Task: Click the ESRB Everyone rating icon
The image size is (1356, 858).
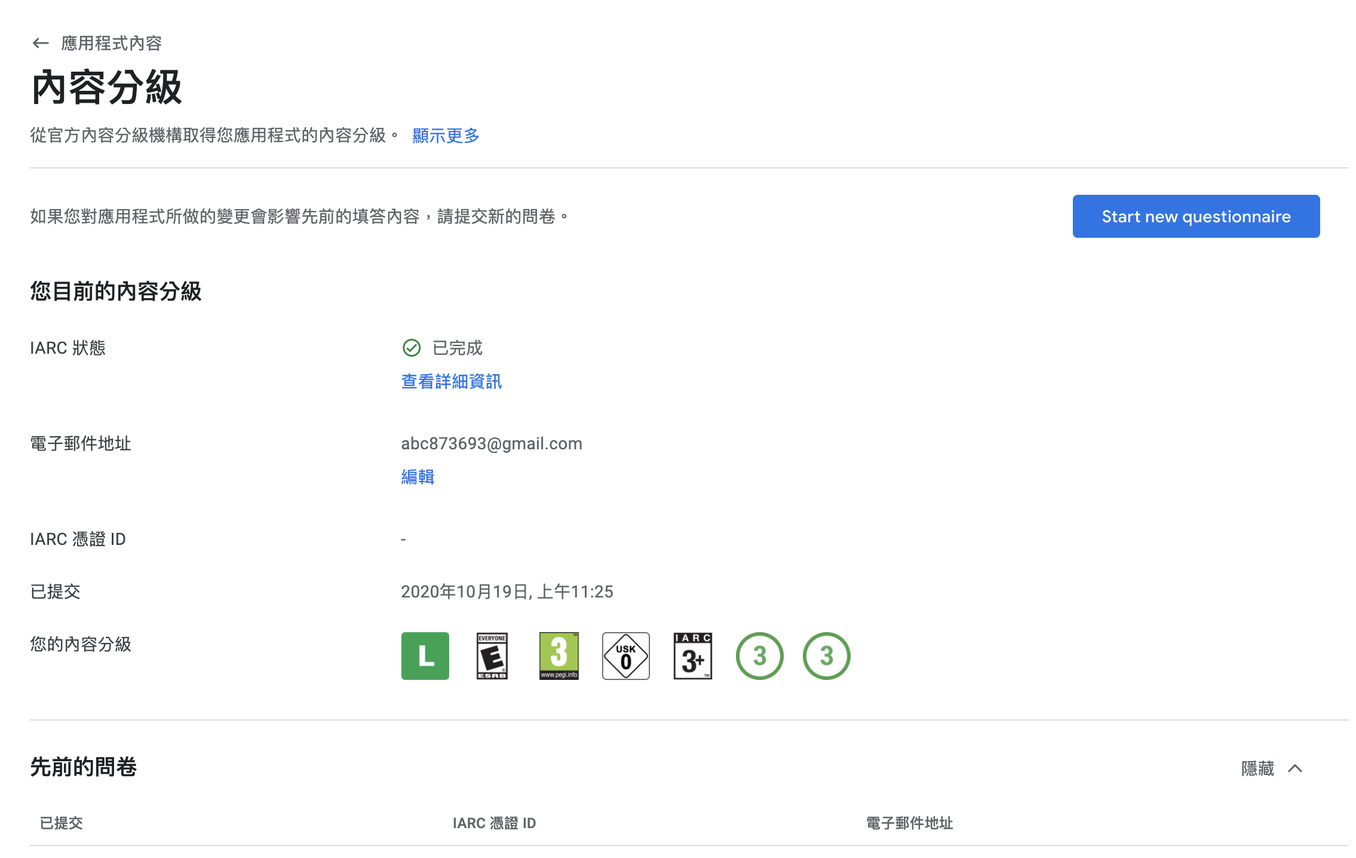Action: click(492, 655)
